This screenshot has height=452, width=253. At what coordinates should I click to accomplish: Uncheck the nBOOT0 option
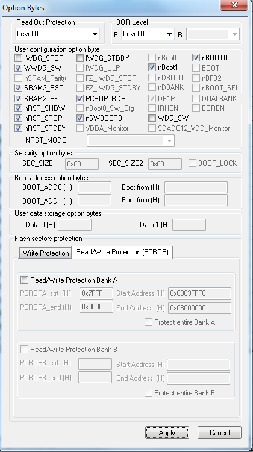[x=196, y=58]
